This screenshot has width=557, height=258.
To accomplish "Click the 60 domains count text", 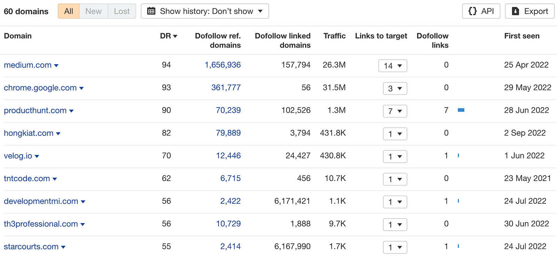I will pos(26,11).
